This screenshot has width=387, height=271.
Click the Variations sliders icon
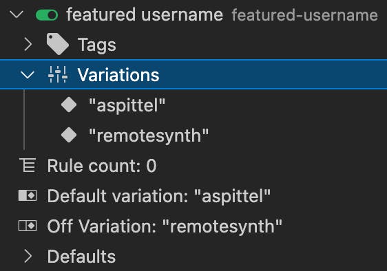point(58,74)
